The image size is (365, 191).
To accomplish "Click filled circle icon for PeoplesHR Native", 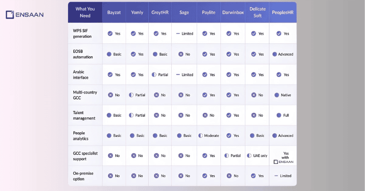I will (277, 95).
